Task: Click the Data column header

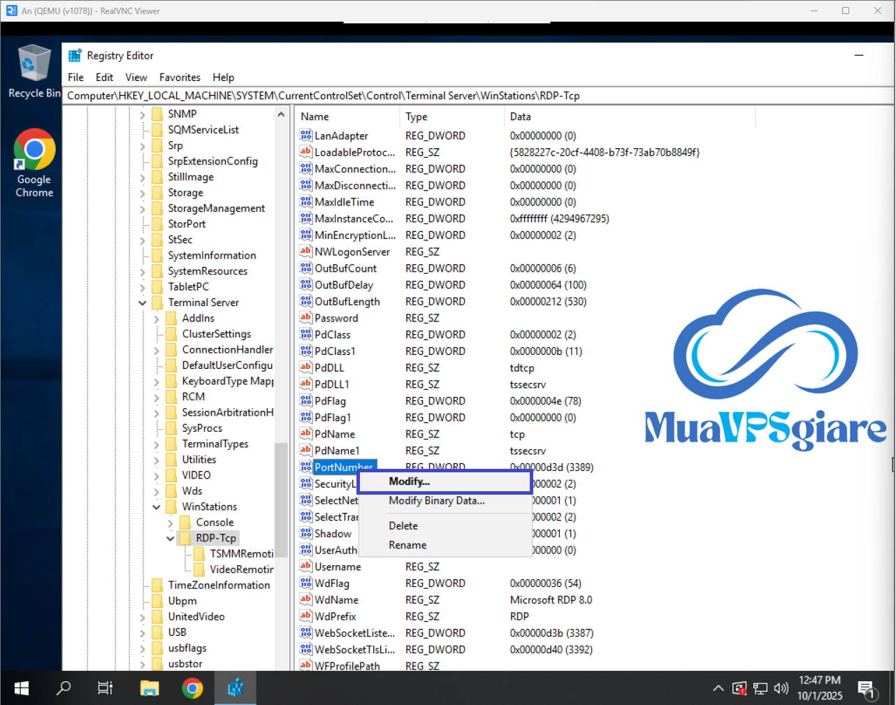Action: (x=629, y=117)
